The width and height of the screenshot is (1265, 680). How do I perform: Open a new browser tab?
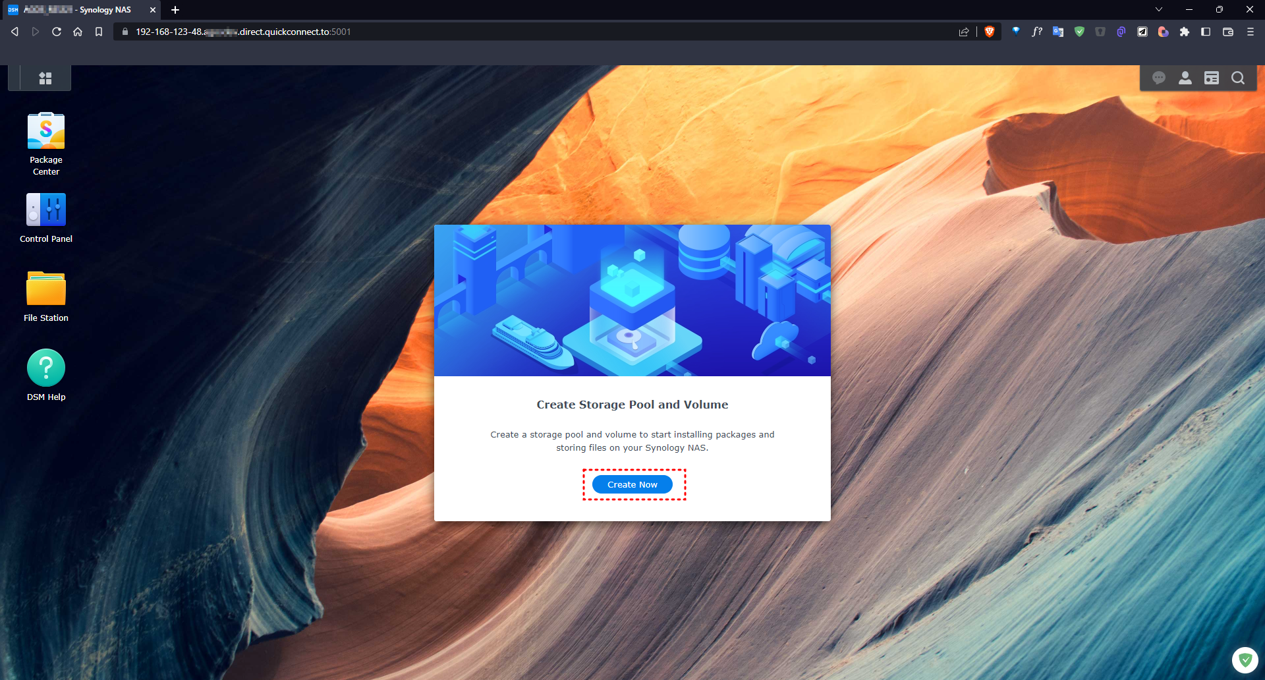click(175, 10)
